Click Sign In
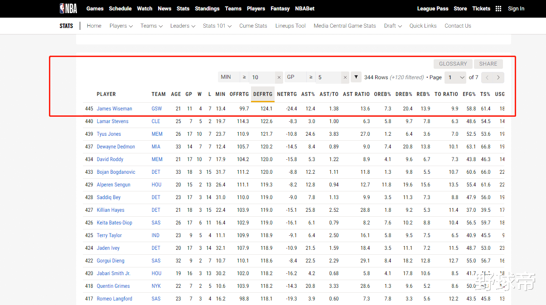 (x=516, y=9)
